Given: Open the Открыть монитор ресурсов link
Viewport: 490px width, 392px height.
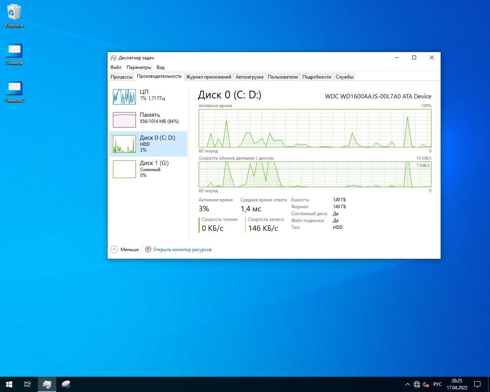Looking at the screenshot, I should pos(182,250).
